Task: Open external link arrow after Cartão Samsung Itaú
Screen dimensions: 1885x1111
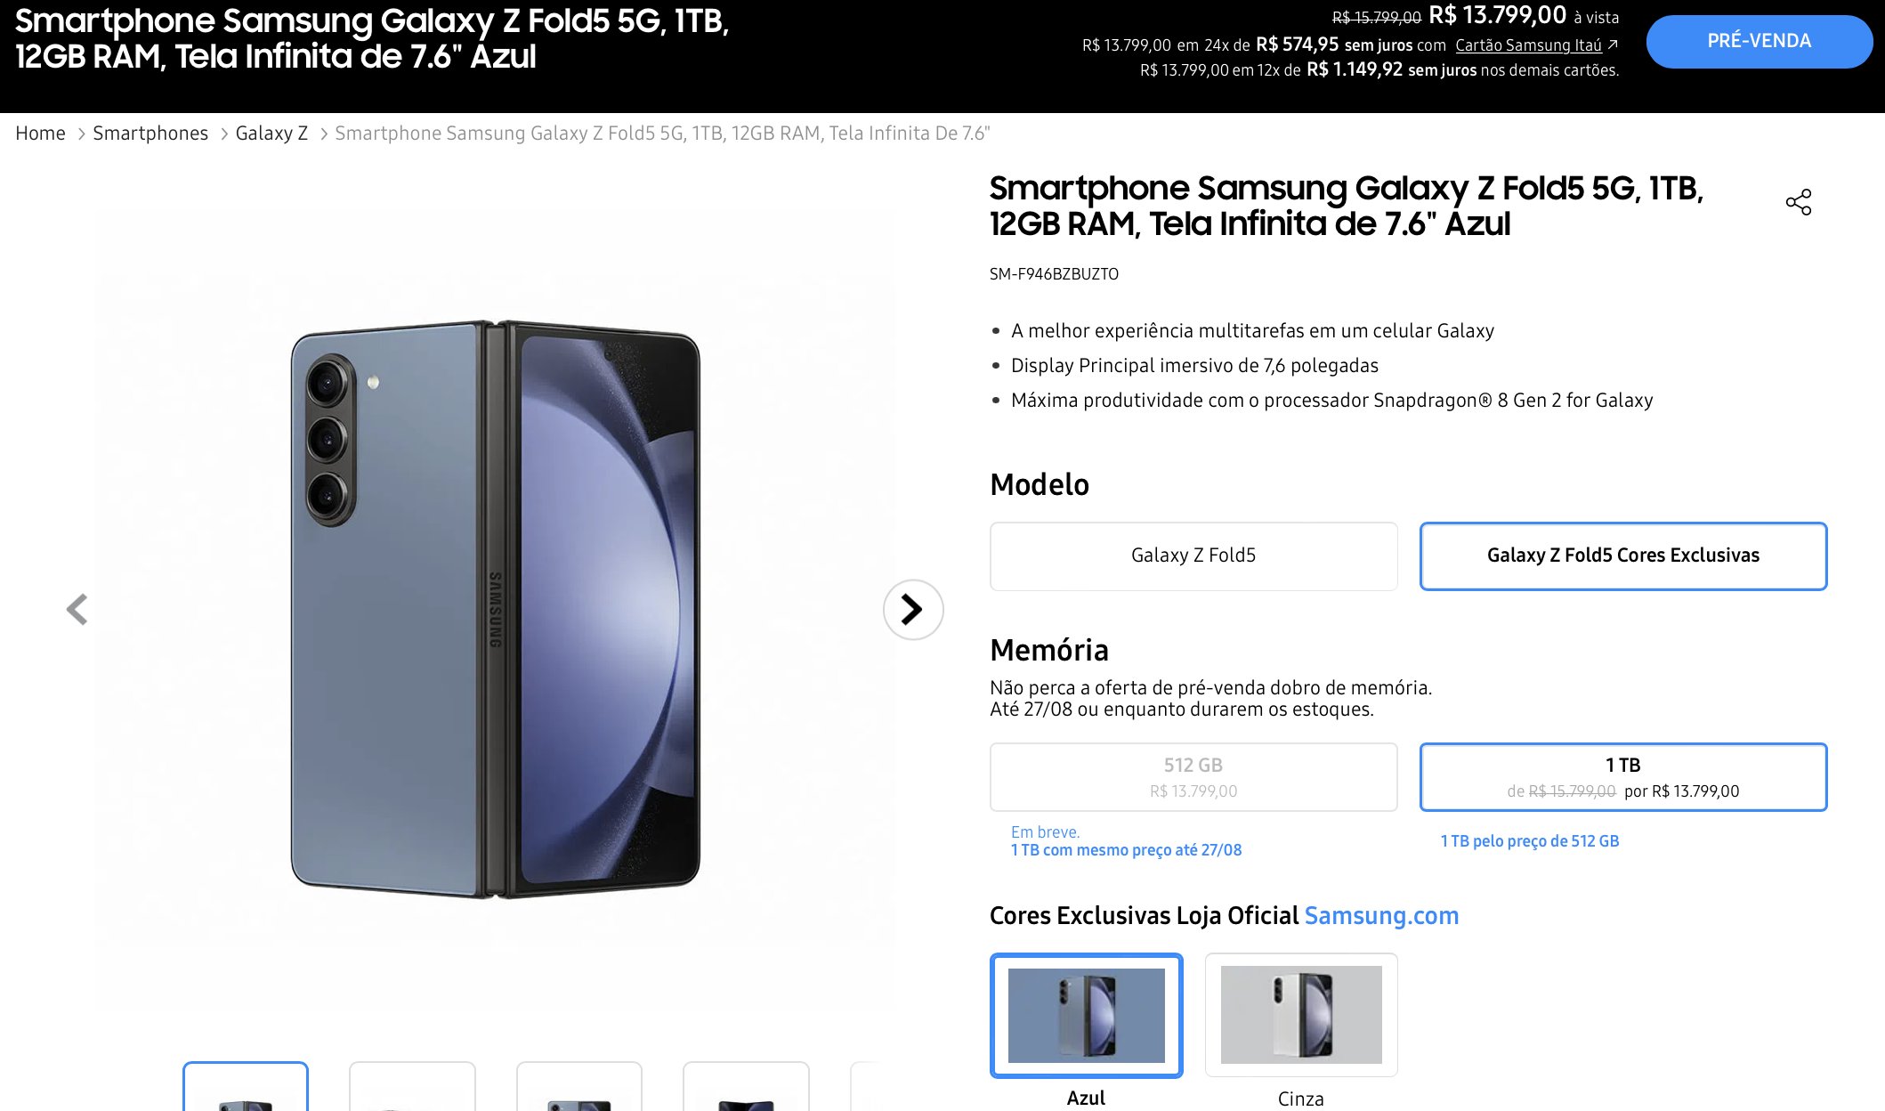Action: (1613, 45)
